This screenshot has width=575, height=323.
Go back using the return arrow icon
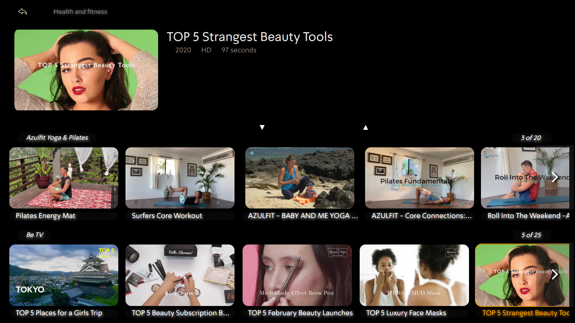[x=22, y=12]
